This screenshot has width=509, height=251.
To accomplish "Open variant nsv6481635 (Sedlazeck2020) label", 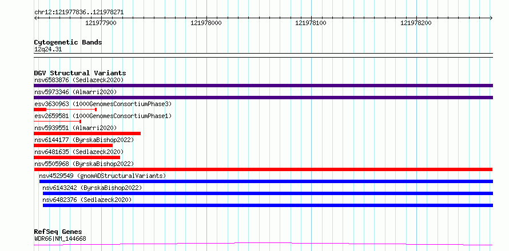I will [x=79, y=152].
